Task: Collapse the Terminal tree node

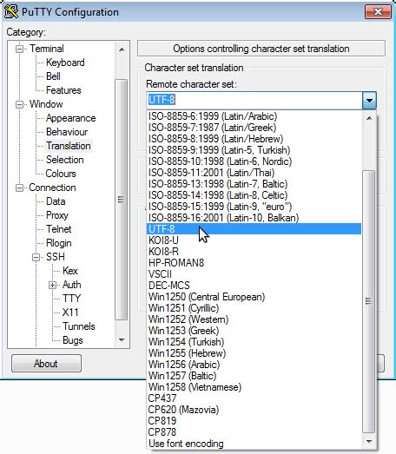Action: point(19,49)
